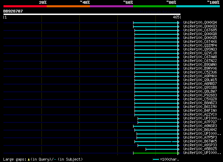Click the red segment of identity color scale
Screen dimensions: 223x162
(25, 6)
